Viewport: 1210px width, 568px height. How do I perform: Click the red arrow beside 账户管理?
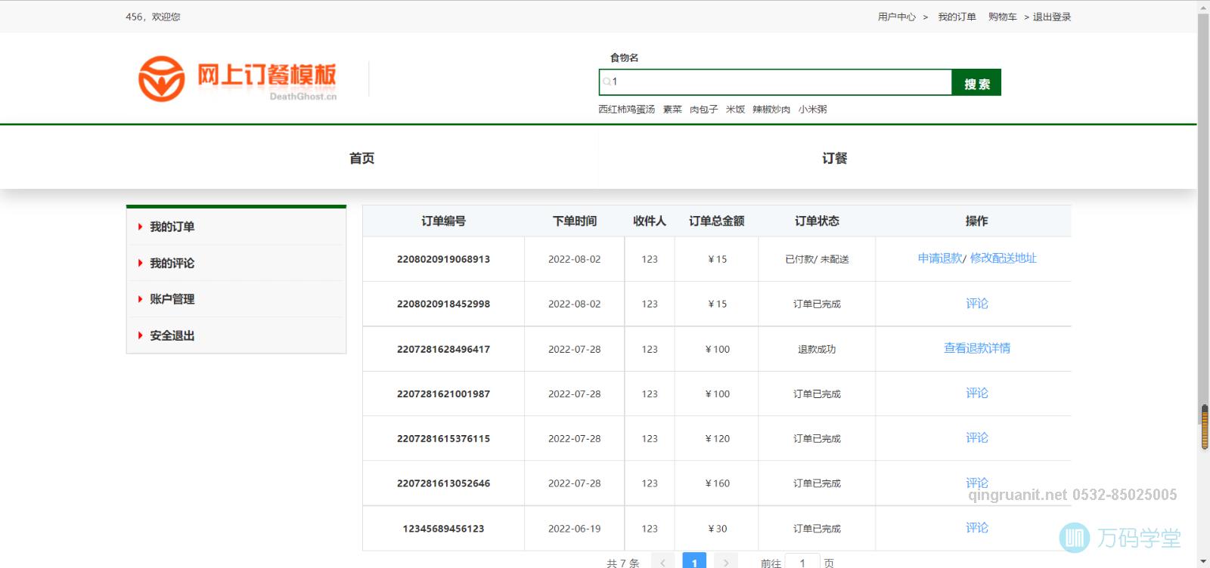point(140,299)
